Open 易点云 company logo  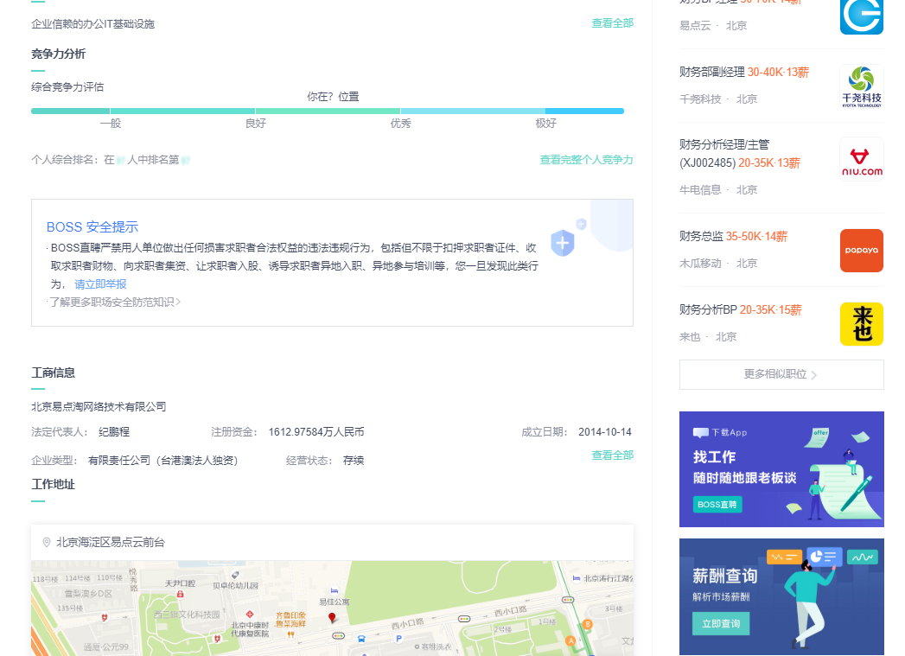pos(861,15)
